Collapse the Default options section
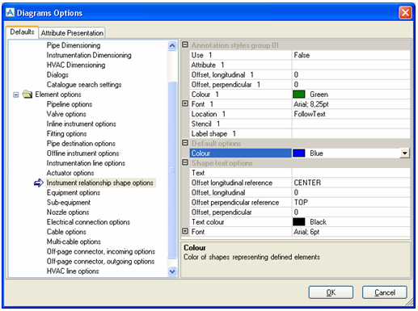418x311 pixels. tap(185, 143)
